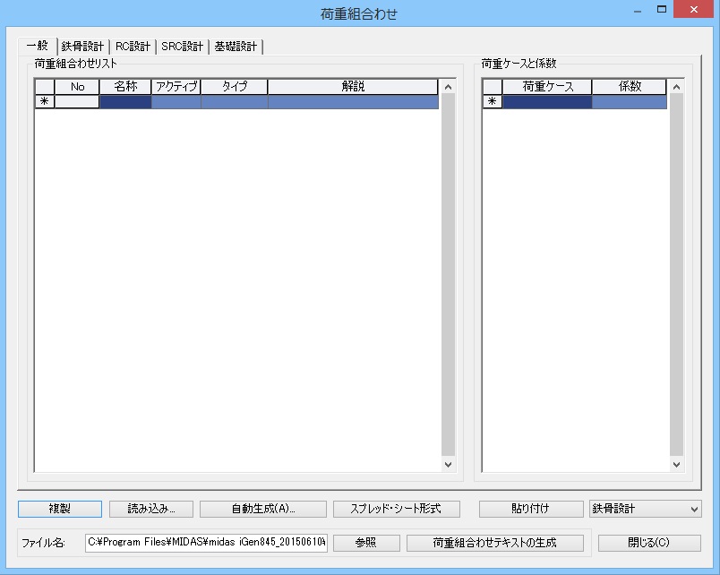Switch to the 鉄骨設計 tab
Screen dimensions: 720x575
(x=82, y=47)
